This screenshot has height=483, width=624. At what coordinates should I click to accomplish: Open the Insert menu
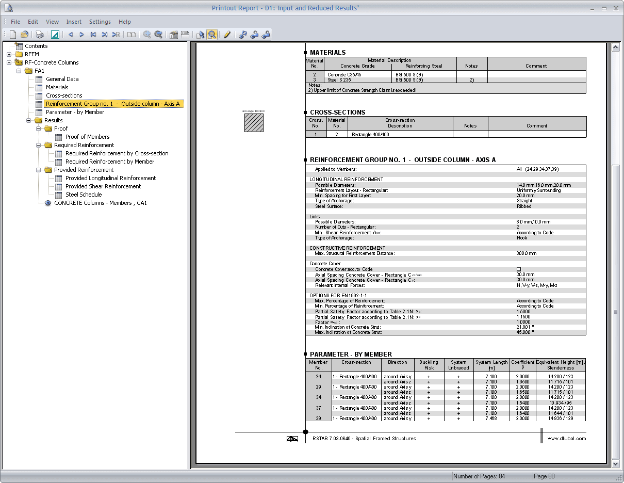click(x=74, y=22)
